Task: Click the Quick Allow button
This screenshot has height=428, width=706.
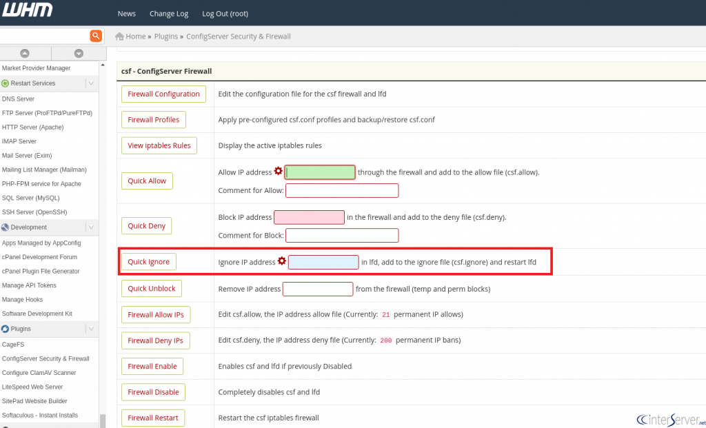Action: (x=147, y=181)
